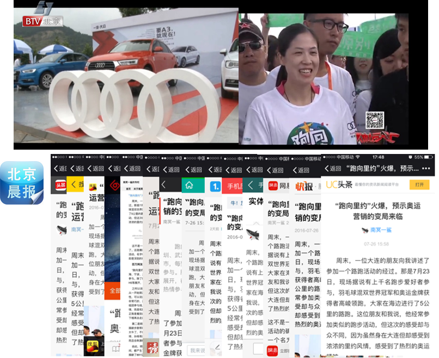Screen dimensions: 439x358
Task: Tap 返回 above the 快报 logo
Action: [x=301, y=170]
